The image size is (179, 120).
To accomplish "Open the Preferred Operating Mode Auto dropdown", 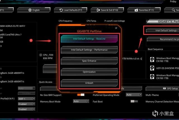I will [x=134, y=95].
